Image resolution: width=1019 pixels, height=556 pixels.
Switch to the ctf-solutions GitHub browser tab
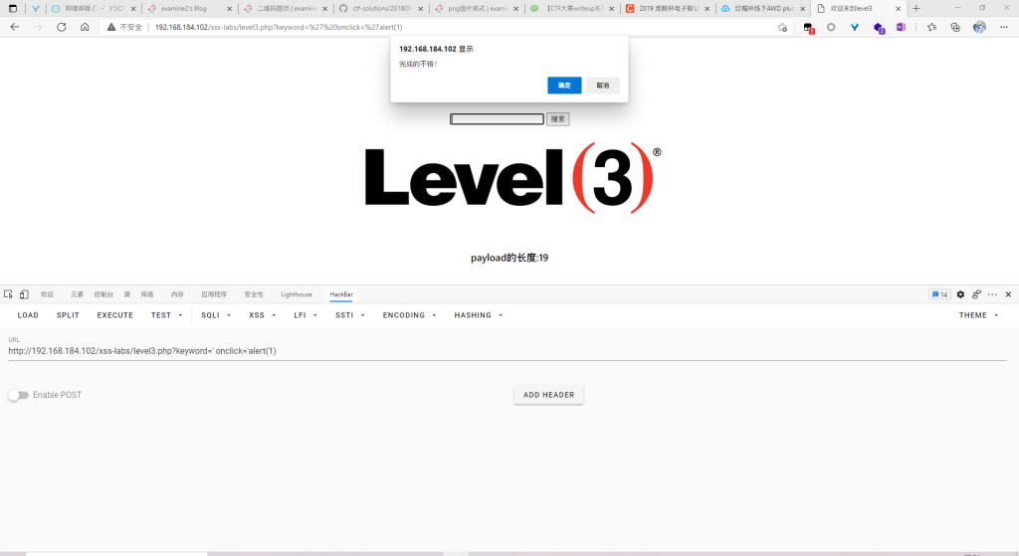(380, 8)
